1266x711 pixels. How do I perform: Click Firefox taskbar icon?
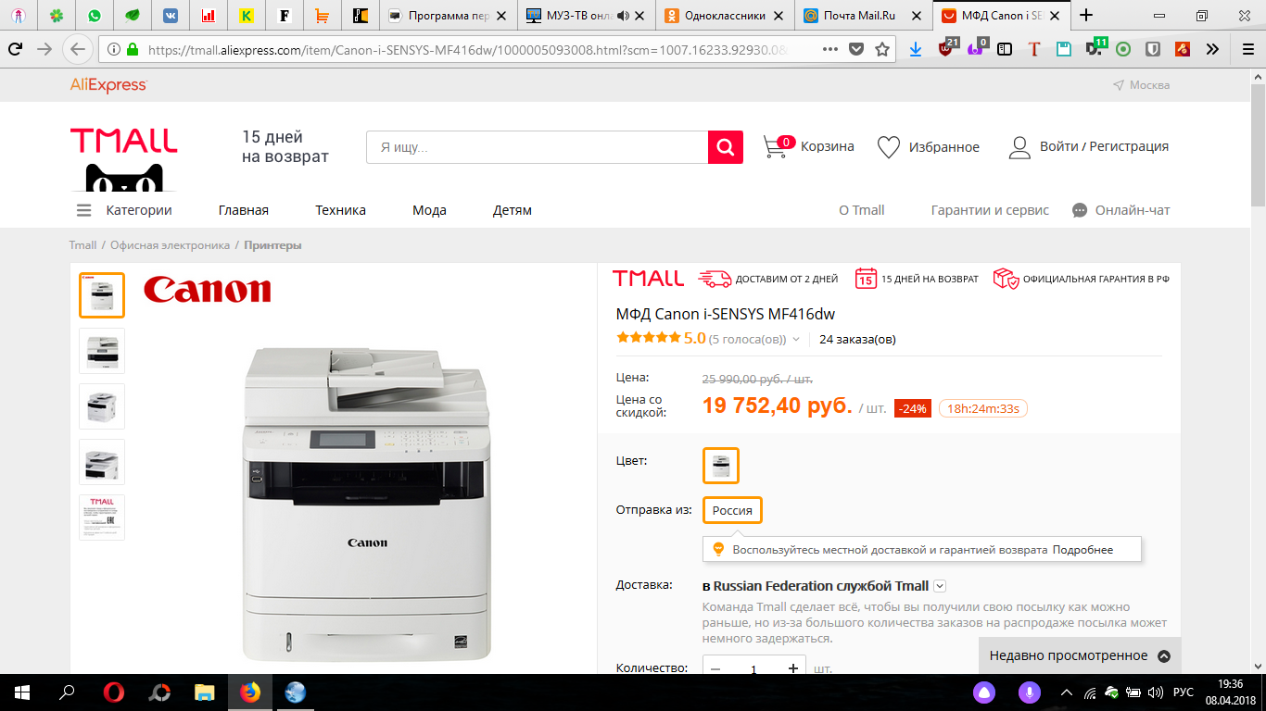(x=250, y=692)
